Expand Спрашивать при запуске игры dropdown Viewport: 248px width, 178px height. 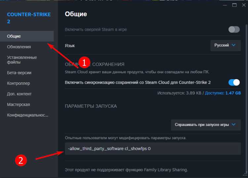point(206,125)
